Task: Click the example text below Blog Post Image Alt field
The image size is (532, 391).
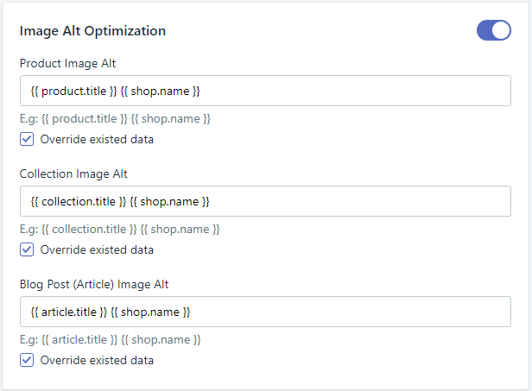Action: pos(110,339)
